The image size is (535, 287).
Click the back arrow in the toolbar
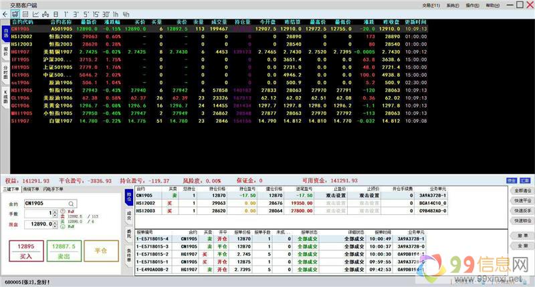tap(6, 13)
